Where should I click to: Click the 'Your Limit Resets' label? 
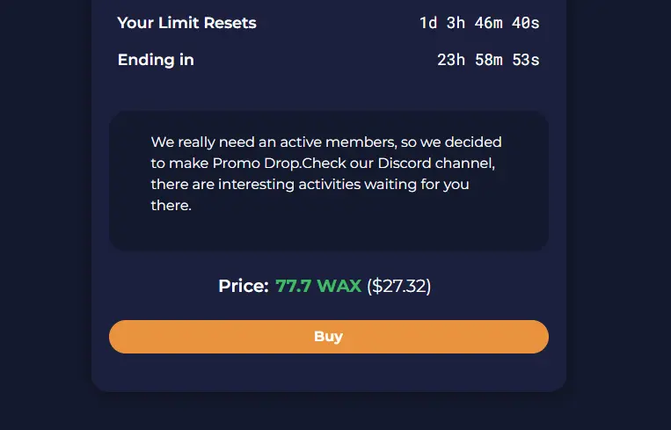(187, 23)
